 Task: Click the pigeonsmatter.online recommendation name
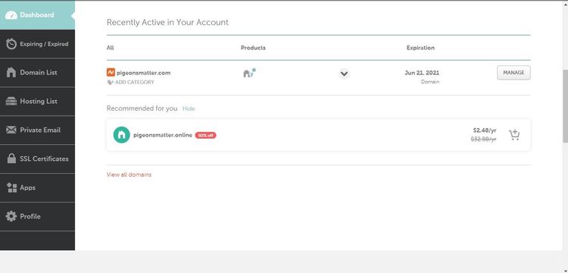click(x=163, y=135)
